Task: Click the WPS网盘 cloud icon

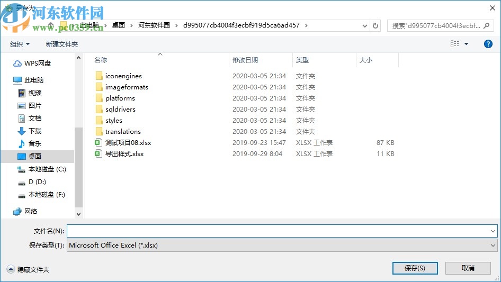Action: 17,63
